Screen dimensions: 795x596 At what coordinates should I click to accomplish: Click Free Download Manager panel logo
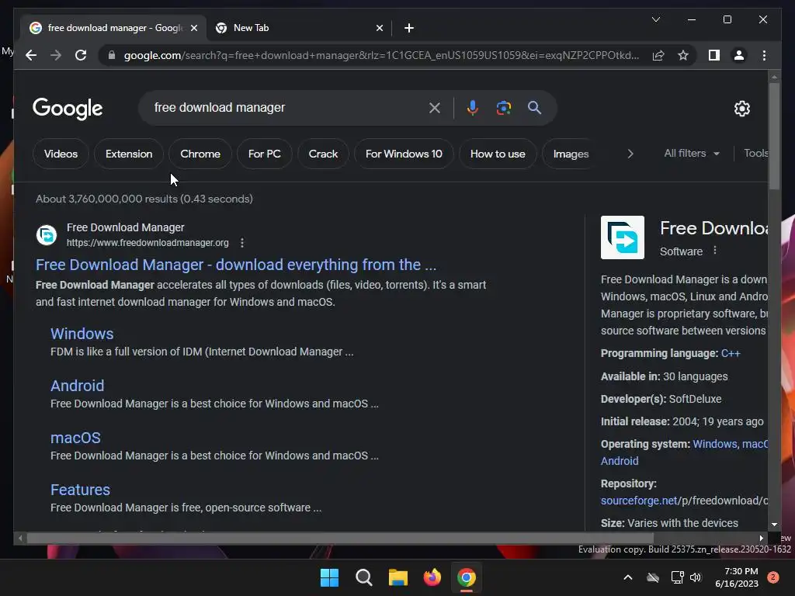tap(623, 237)
